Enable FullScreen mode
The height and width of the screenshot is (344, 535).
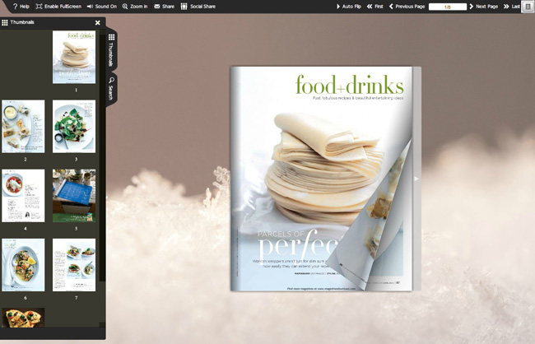58,7
